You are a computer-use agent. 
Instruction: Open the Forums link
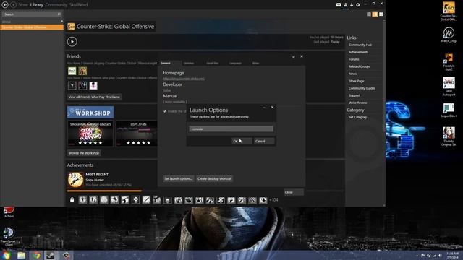coord(354,59)
